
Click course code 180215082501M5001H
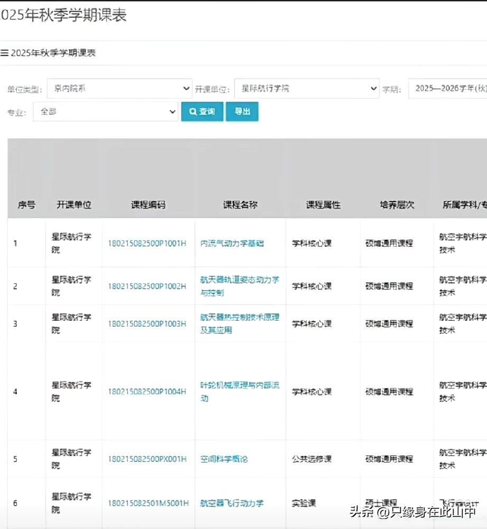148,504
